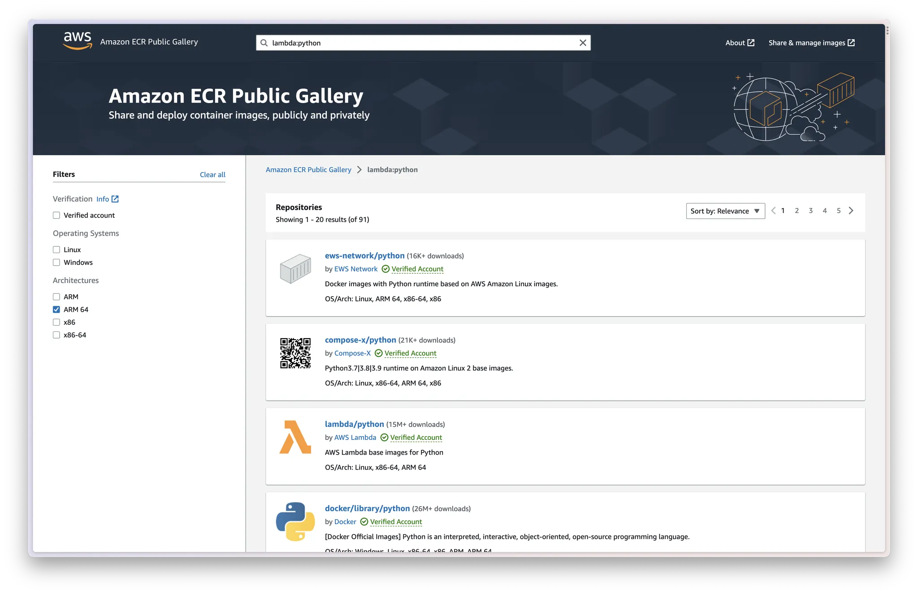918x594 pixels.
Task: Click the AWS logo in header
Action: click(x=78, y=41)
